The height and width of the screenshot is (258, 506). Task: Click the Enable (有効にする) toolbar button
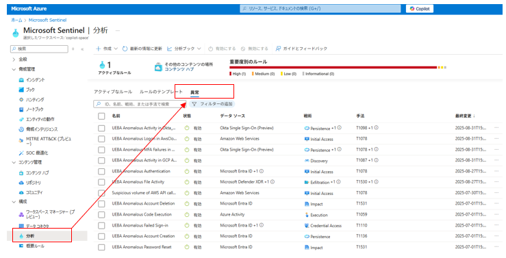[x=222, y=49]
